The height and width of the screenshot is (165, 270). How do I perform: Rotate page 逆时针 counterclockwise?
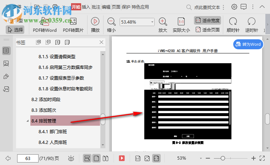click(251, 25)
